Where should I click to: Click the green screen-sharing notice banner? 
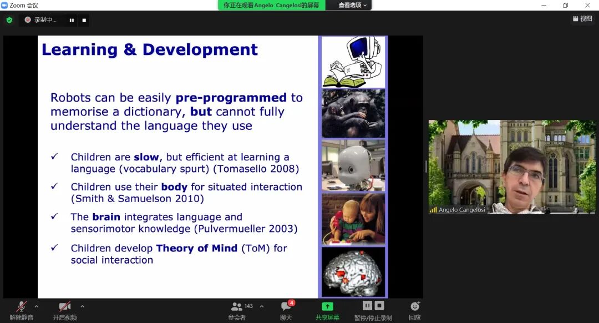[272, 5]
